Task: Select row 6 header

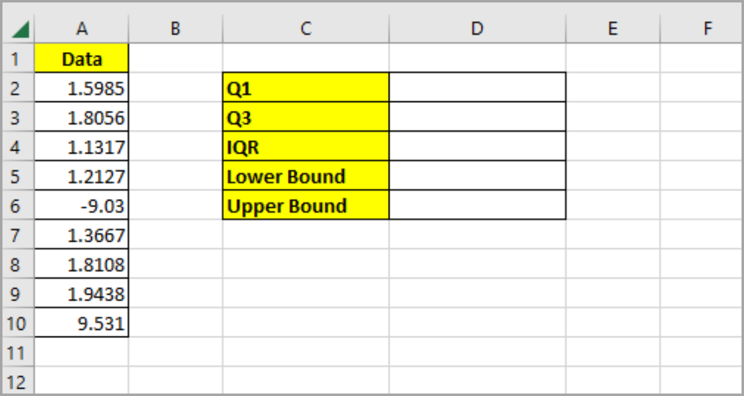Action: pos(15,205)
